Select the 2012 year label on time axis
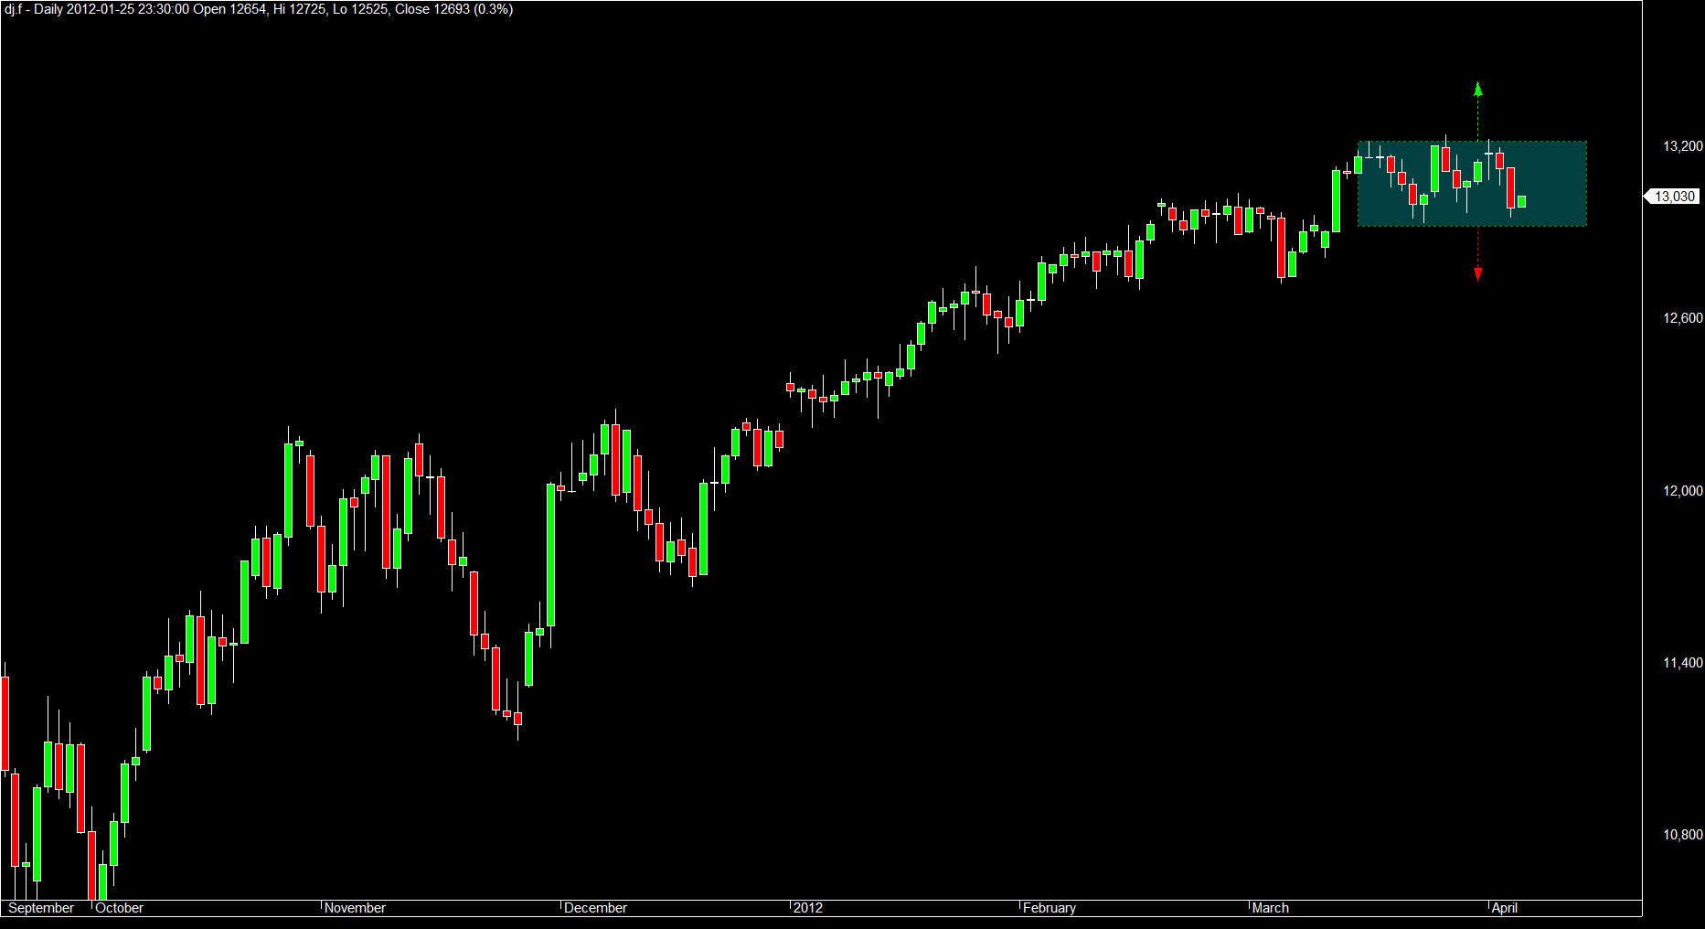 click(808, 908)
